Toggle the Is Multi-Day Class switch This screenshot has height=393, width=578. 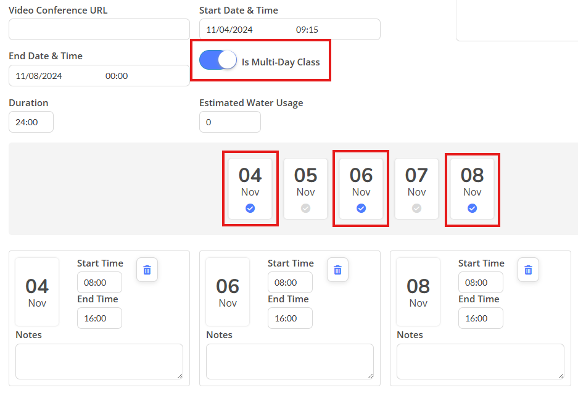[x=218, y=60]
